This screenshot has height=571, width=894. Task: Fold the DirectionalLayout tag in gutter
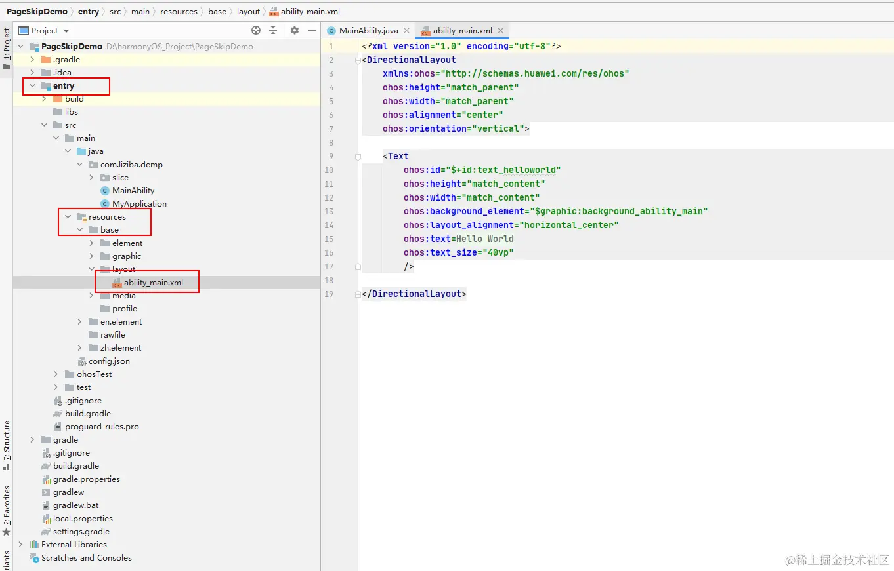click(x=358, y=60)
